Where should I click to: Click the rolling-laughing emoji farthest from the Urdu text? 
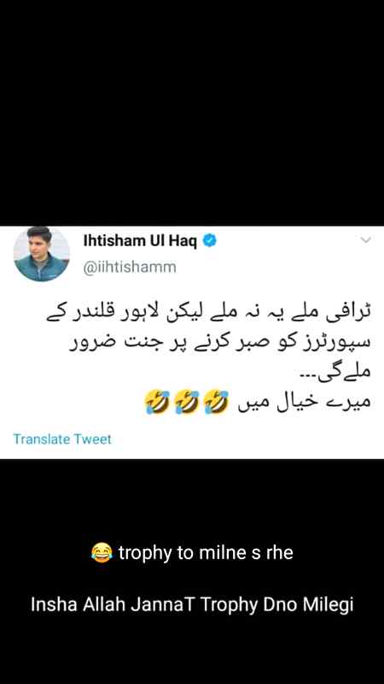[157, 402]
